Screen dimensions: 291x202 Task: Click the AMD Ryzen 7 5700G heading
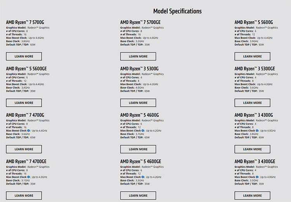[x=25, y=22]
